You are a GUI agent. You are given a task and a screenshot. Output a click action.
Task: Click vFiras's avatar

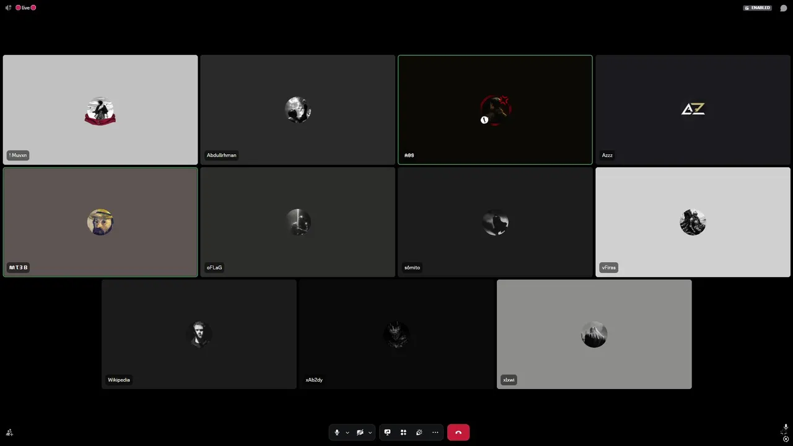tap(693, 222)
